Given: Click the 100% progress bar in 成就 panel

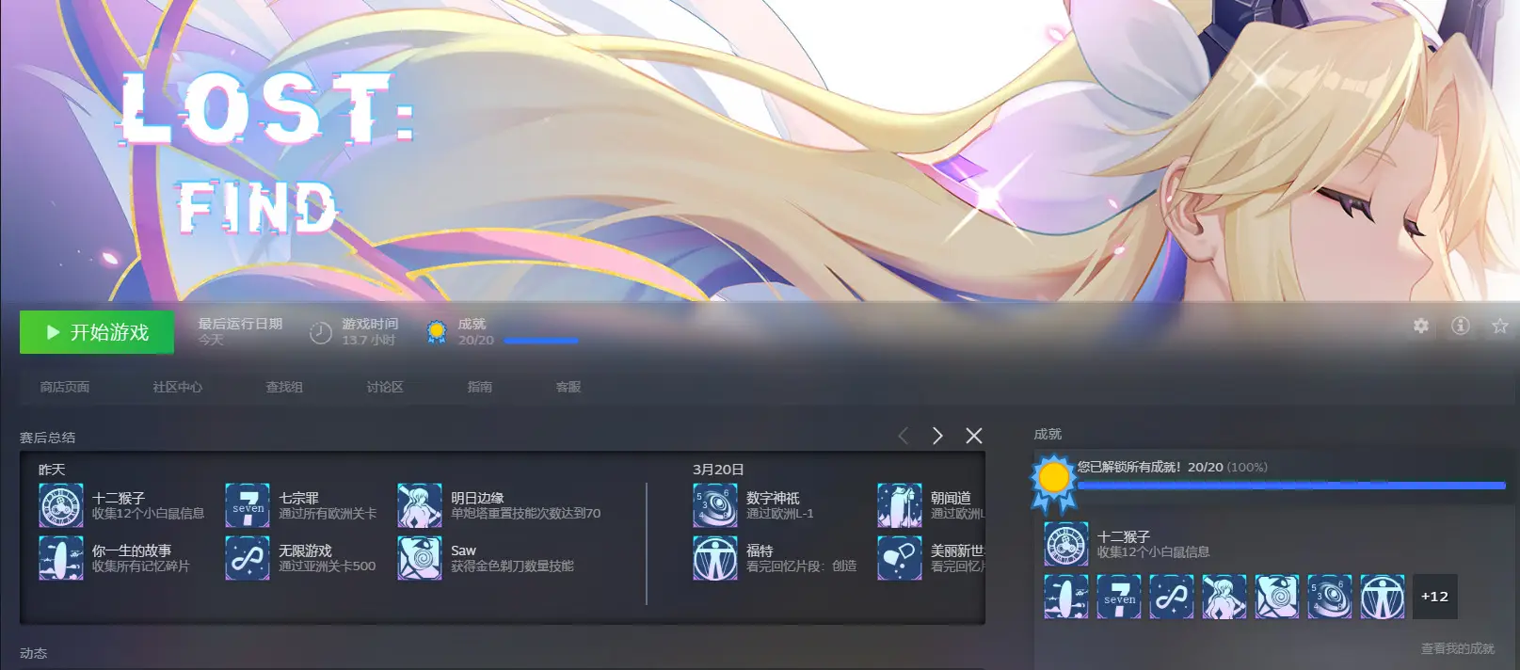Looking at the screenshot, I should (x=1291, y=486).
